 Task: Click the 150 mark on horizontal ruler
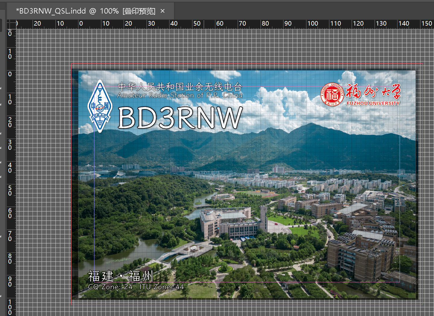[x=426, y=23]
